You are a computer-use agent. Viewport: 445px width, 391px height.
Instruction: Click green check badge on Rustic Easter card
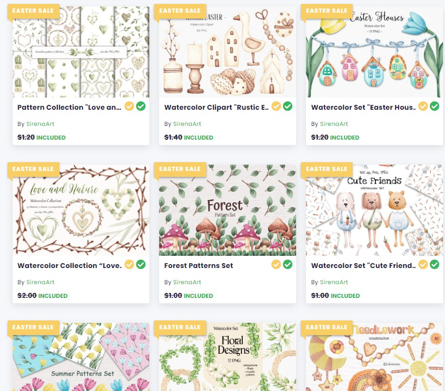click(x=287, y=106)
